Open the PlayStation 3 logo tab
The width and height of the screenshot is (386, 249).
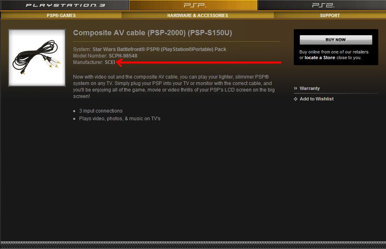point(65,5)
